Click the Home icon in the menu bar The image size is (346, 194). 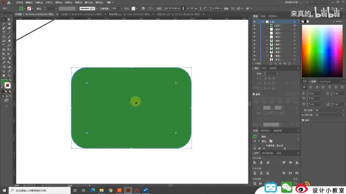point(9,3)
